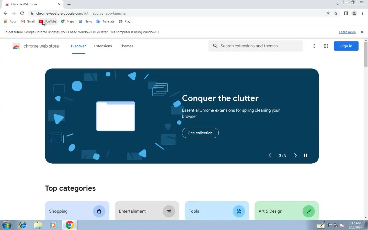The width and height of the screenshot is (368, 230).
Task: Switch to the Themes tab
Action: click(x=126, y=46)
